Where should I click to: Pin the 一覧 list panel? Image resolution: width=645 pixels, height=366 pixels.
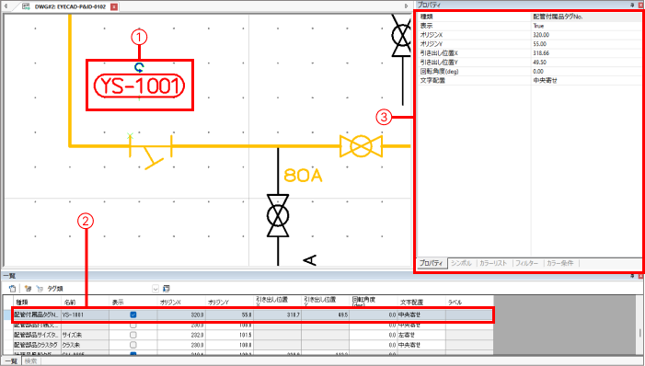point(632,276)
